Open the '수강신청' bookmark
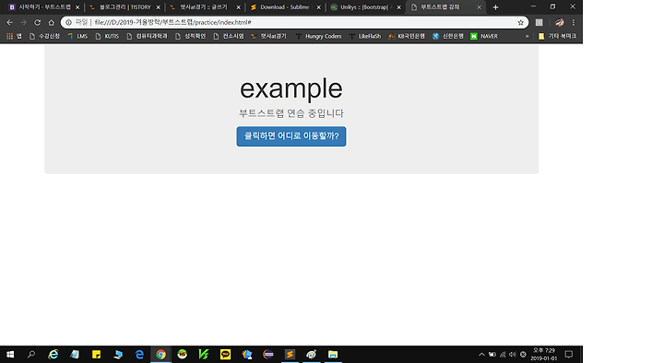The height and width of the screenshot is (363, 664). coord(44,36)
